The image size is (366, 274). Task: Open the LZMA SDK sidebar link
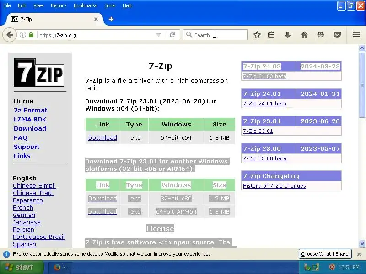coord(30,119)
